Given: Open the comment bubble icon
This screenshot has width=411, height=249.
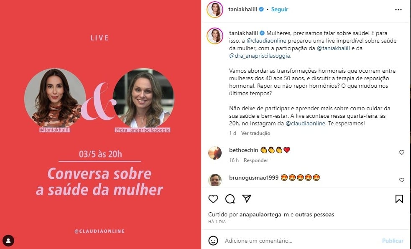Looking at the screenshot, I should coord(230,199).
